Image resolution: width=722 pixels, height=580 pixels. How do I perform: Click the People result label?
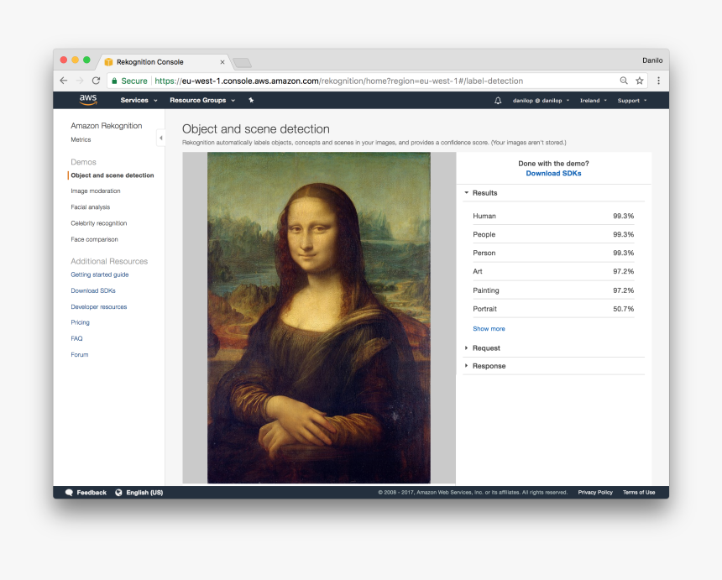tap(484, 234)
